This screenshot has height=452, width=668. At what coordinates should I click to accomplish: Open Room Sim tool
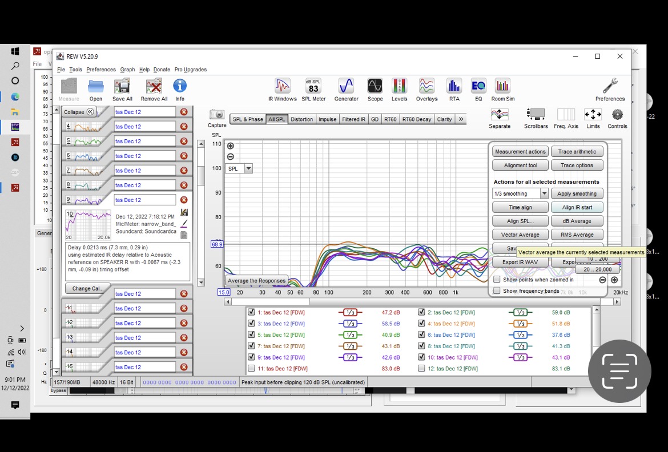502,90
